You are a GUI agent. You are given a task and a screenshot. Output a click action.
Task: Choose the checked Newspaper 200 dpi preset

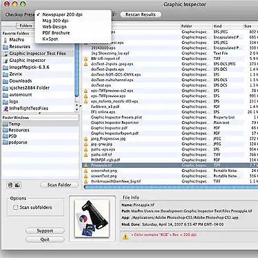pos(73,14)
